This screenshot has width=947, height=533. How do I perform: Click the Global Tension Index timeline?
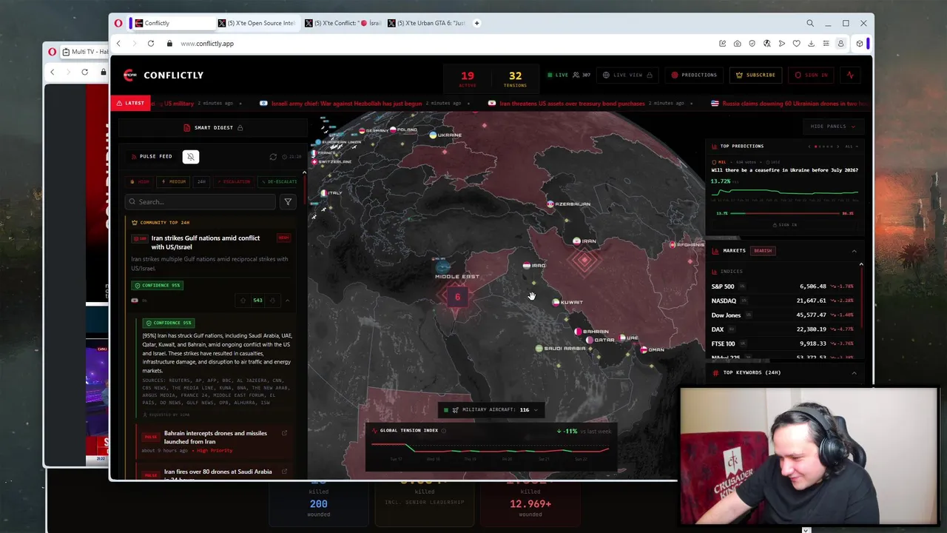(490, 449)
